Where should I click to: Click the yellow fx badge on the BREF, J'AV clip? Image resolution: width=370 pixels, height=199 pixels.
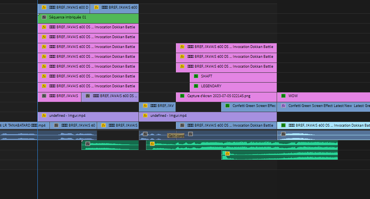tap(145, 106)
